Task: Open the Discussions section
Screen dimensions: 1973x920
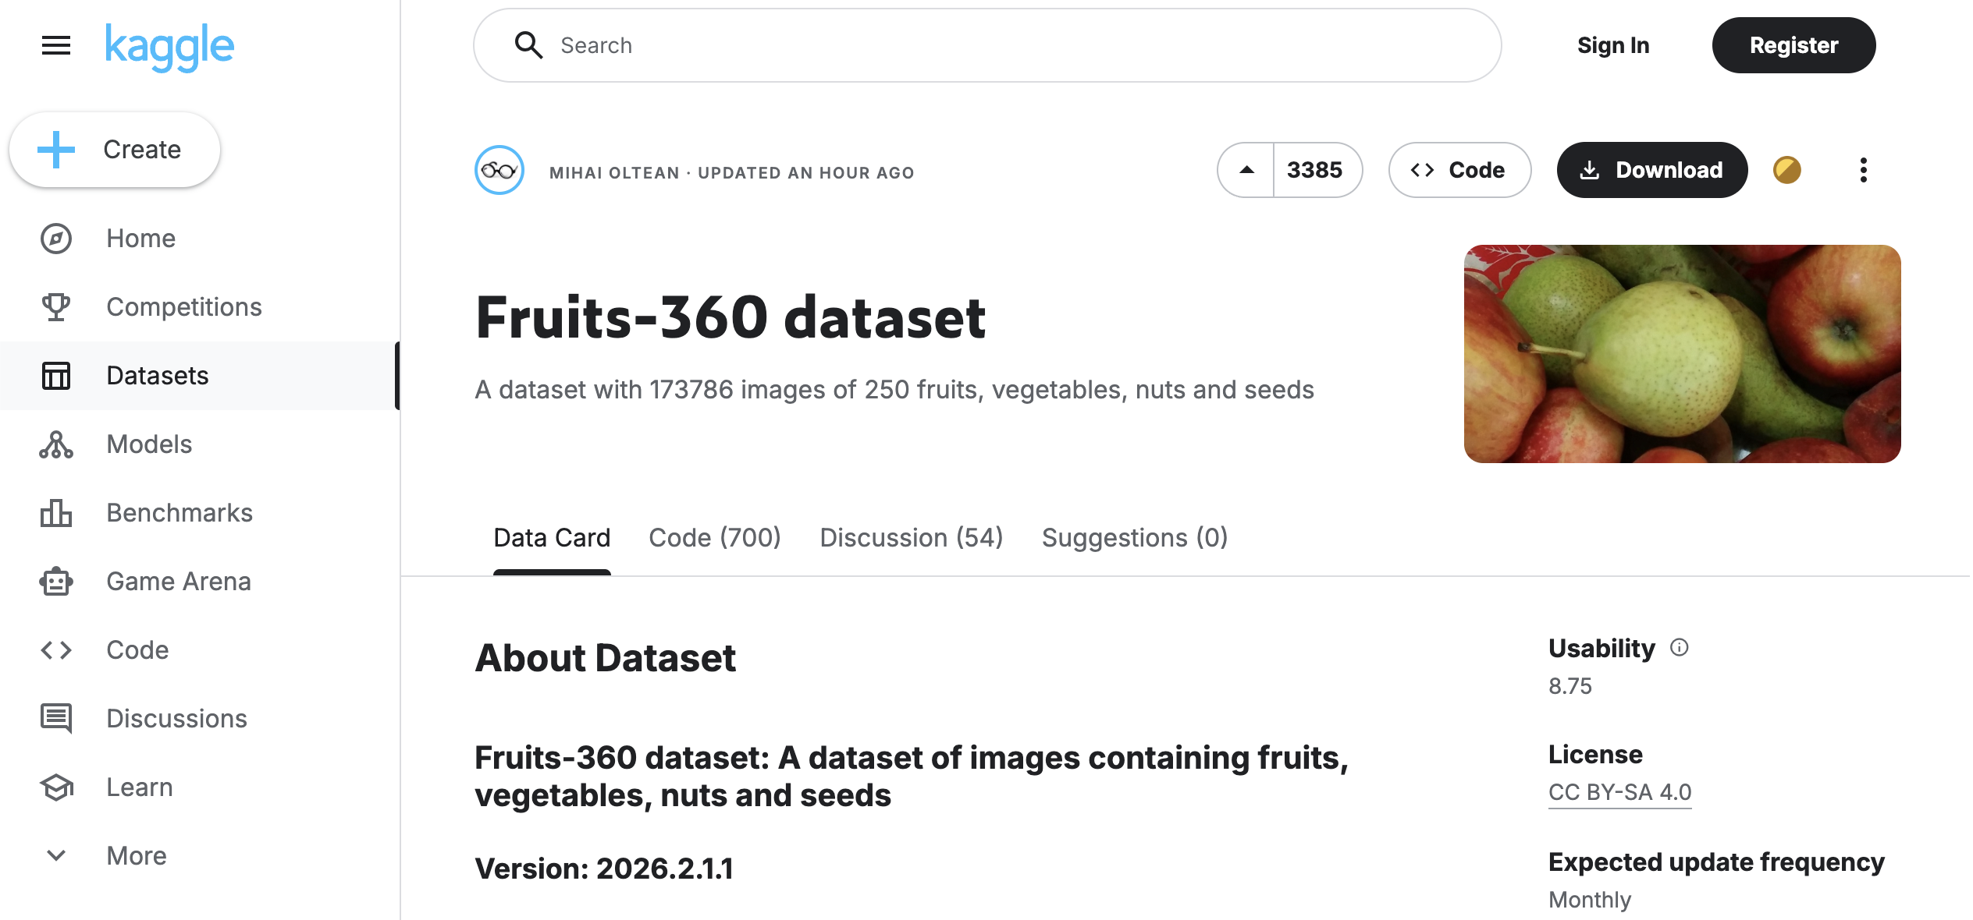Action: point(176,718)
